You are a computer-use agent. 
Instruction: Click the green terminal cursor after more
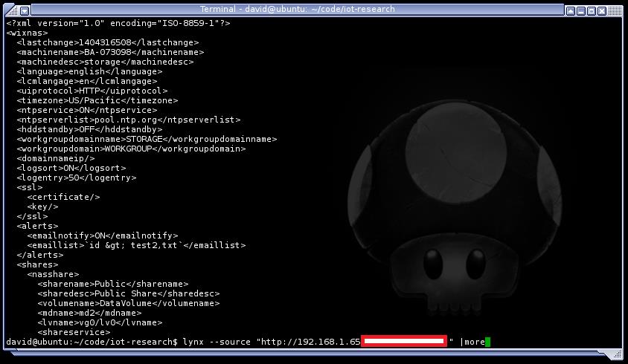click(487, 342)
